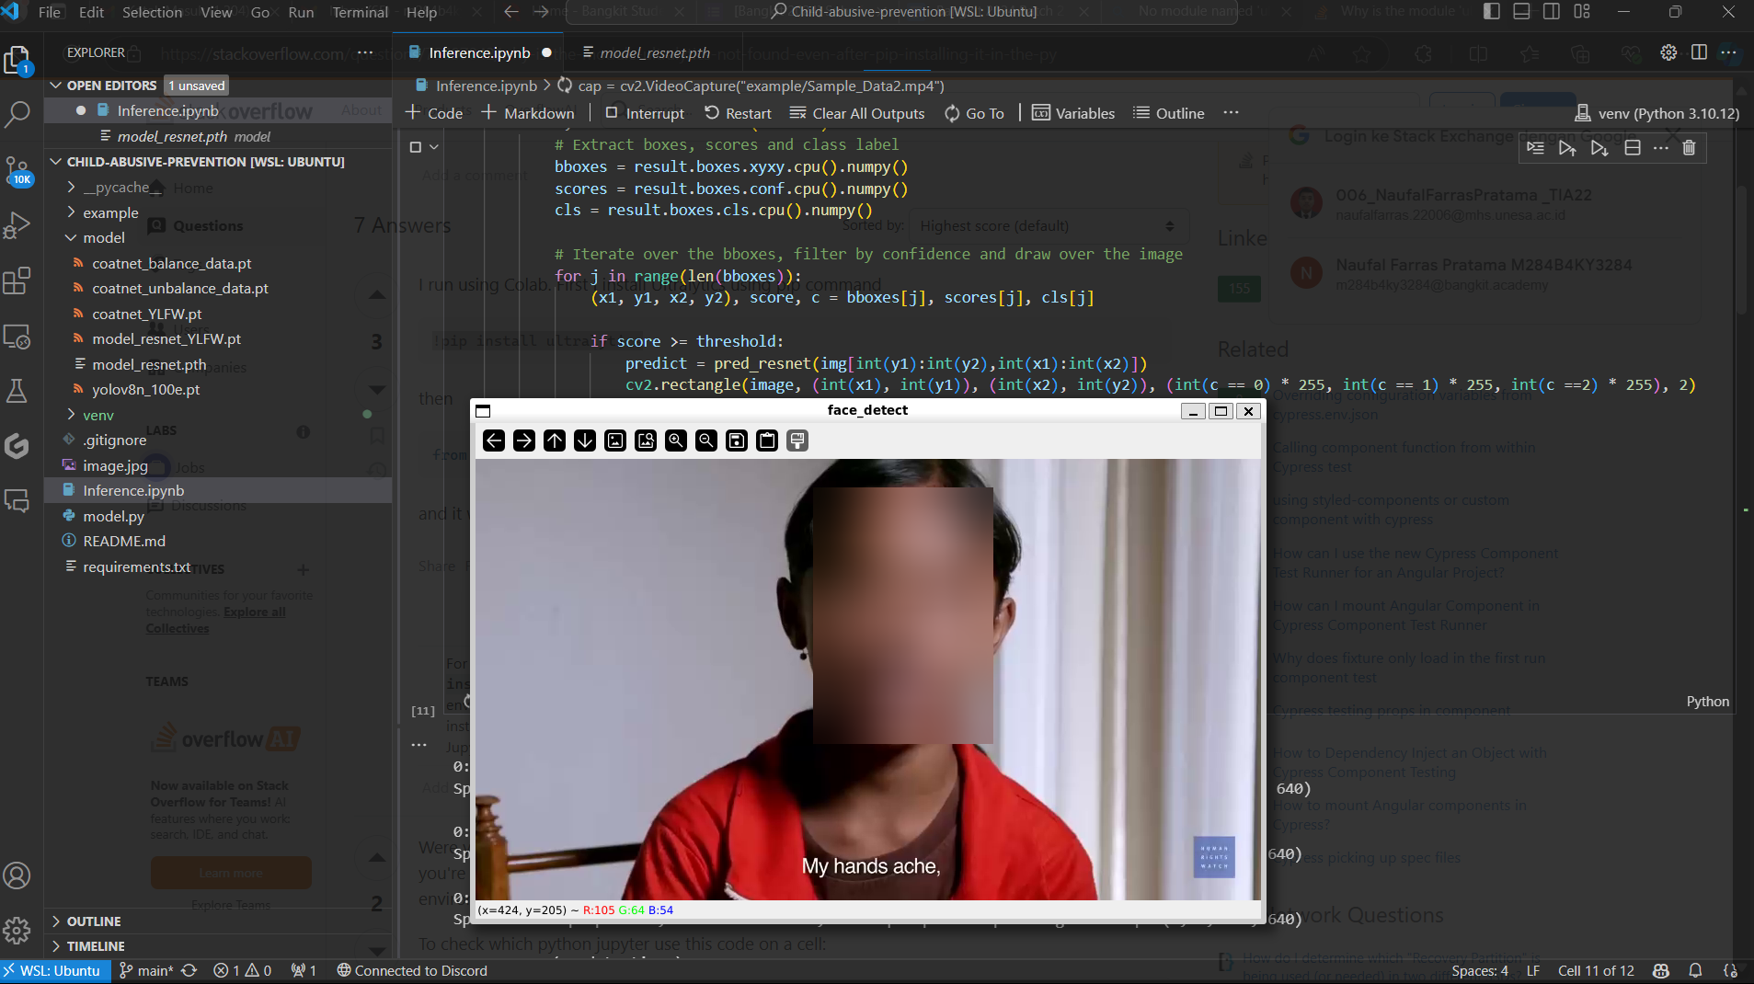Viewport: 1754px width, 984px height.
Task: Select venv Python 3.10.12 kernel picker
Action: click(1657, 113)
